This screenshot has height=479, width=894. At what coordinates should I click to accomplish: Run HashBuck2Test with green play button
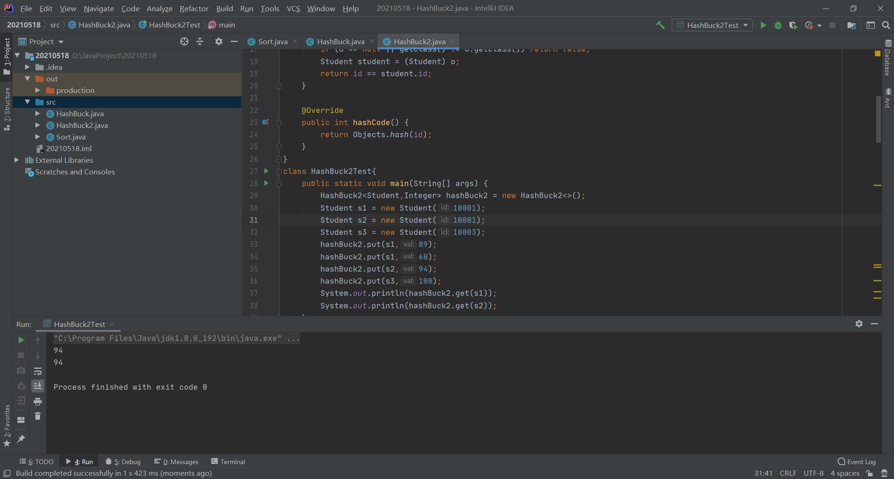763,25
